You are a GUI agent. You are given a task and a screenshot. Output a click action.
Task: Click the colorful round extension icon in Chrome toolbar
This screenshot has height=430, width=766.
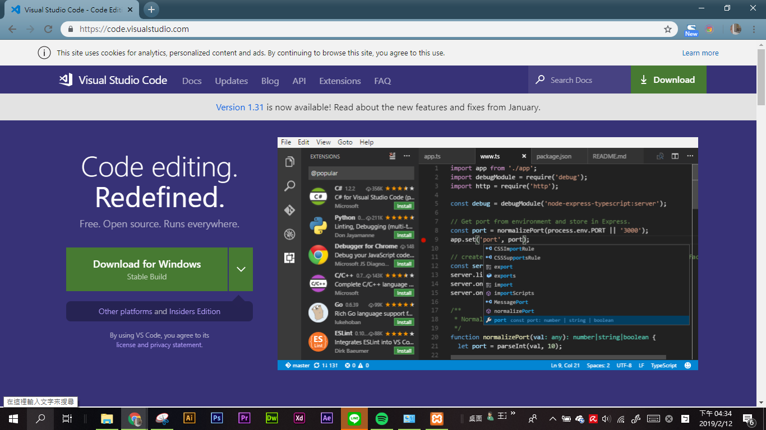709,29
